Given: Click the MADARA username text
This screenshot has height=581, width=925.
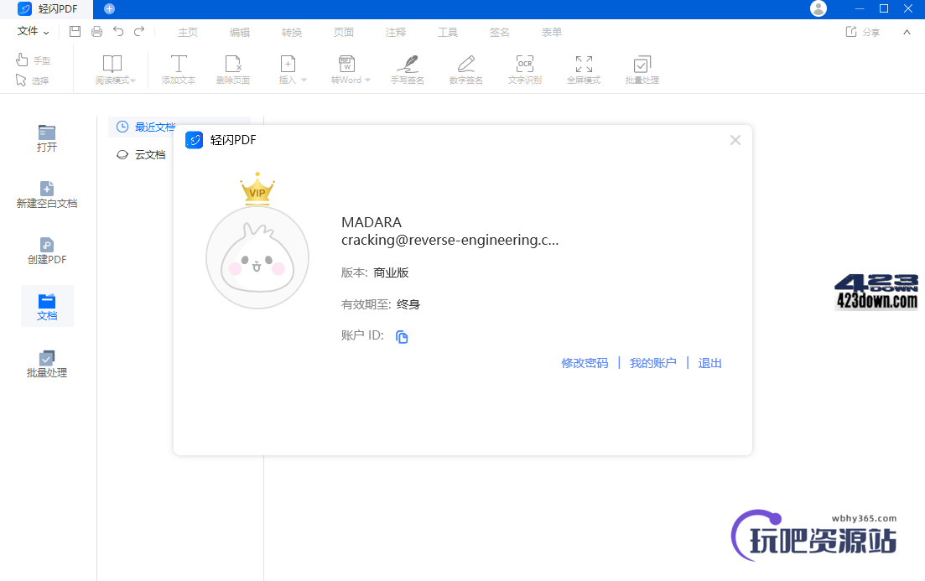Looking at the screenshot, I should (372, 222).
